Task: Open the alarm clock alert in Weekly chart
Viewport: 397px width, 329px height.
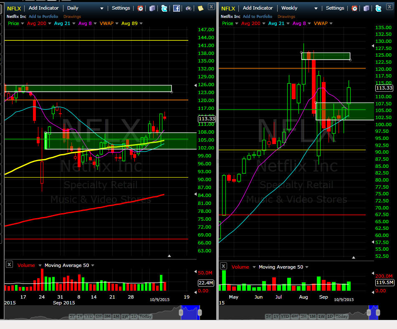Action: (x=354, y=8)
